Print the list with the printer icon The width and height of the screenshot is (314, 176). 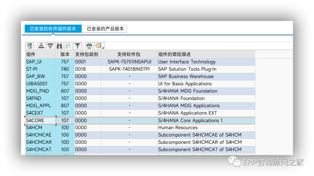89,46
